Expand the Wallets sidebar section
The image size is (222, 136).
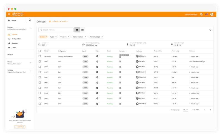(x=31, y=63)
